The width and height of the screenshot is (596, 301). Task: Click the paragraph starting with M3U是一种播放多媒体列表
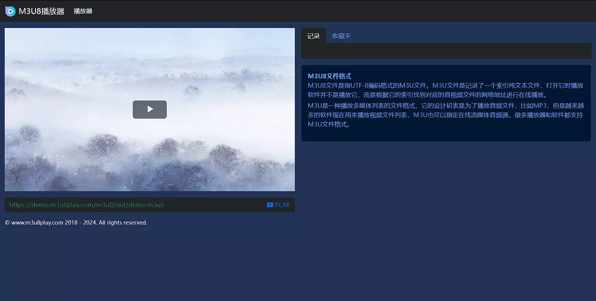445,115
